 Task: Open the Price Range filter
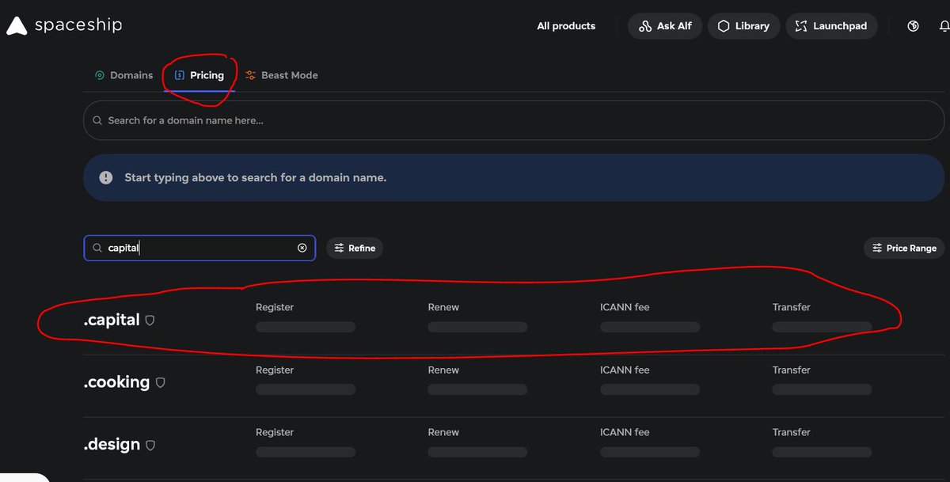[904, 248]
